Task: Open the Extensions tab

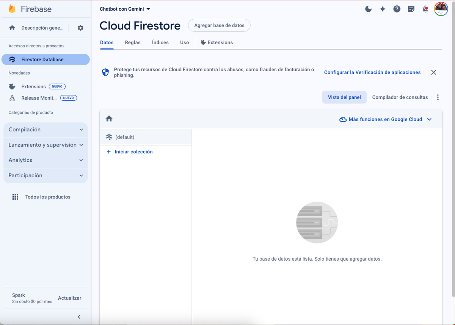Action: click(217, 42)
